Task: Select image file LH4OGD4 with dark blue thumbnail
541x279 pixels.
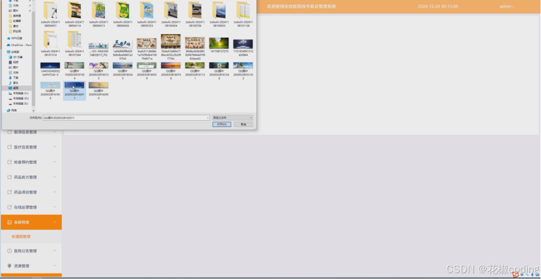Action: (x=50, y=69)
